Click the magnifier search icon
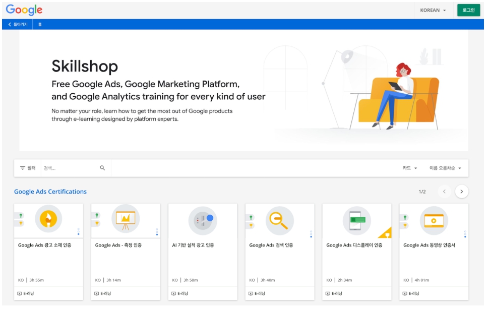This screenshot has width=488, height=309. tap(102, 168)
